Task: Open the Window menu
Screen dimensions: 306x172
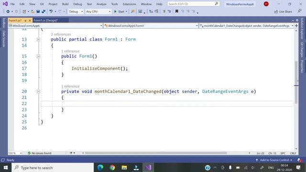Action: point(146,4)
